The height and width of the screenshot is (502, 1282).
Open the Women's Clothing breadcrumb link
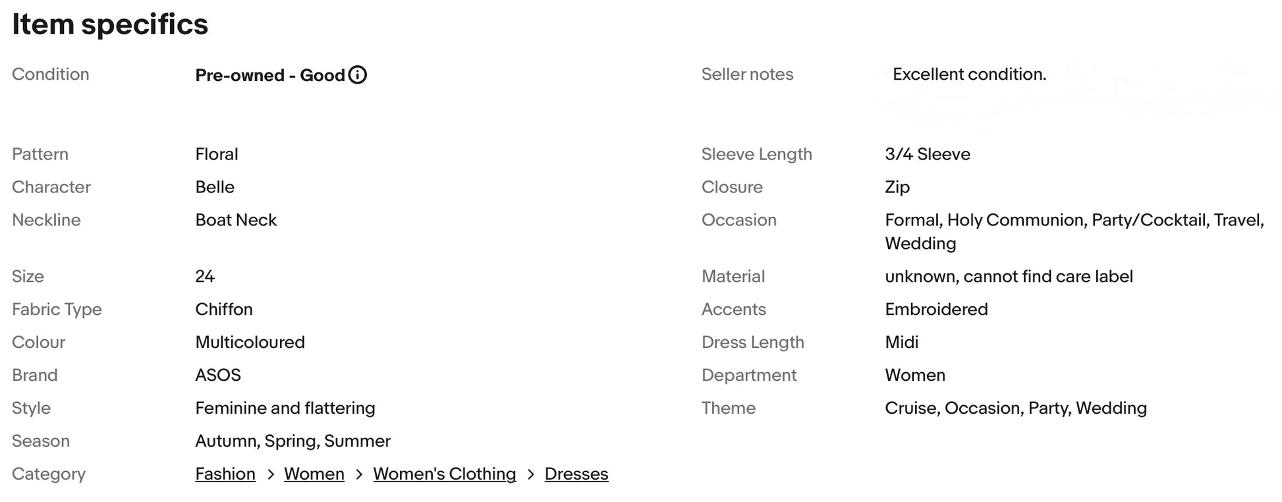pyautogui.click(x=445, y=474)
